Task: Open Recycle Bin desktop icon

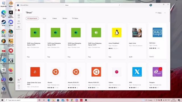Action: pyautogui.click(x=3, y=4)
